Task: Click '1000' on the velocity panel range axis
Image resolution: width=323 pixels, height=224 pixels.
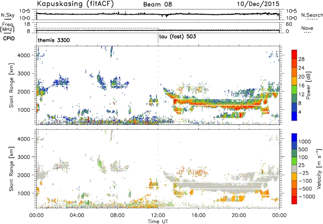Action: (24, 193)
